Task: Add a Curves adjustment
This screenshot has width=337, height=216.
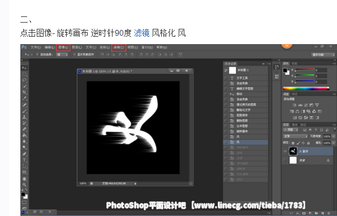Action: click(x=306, y=105)
